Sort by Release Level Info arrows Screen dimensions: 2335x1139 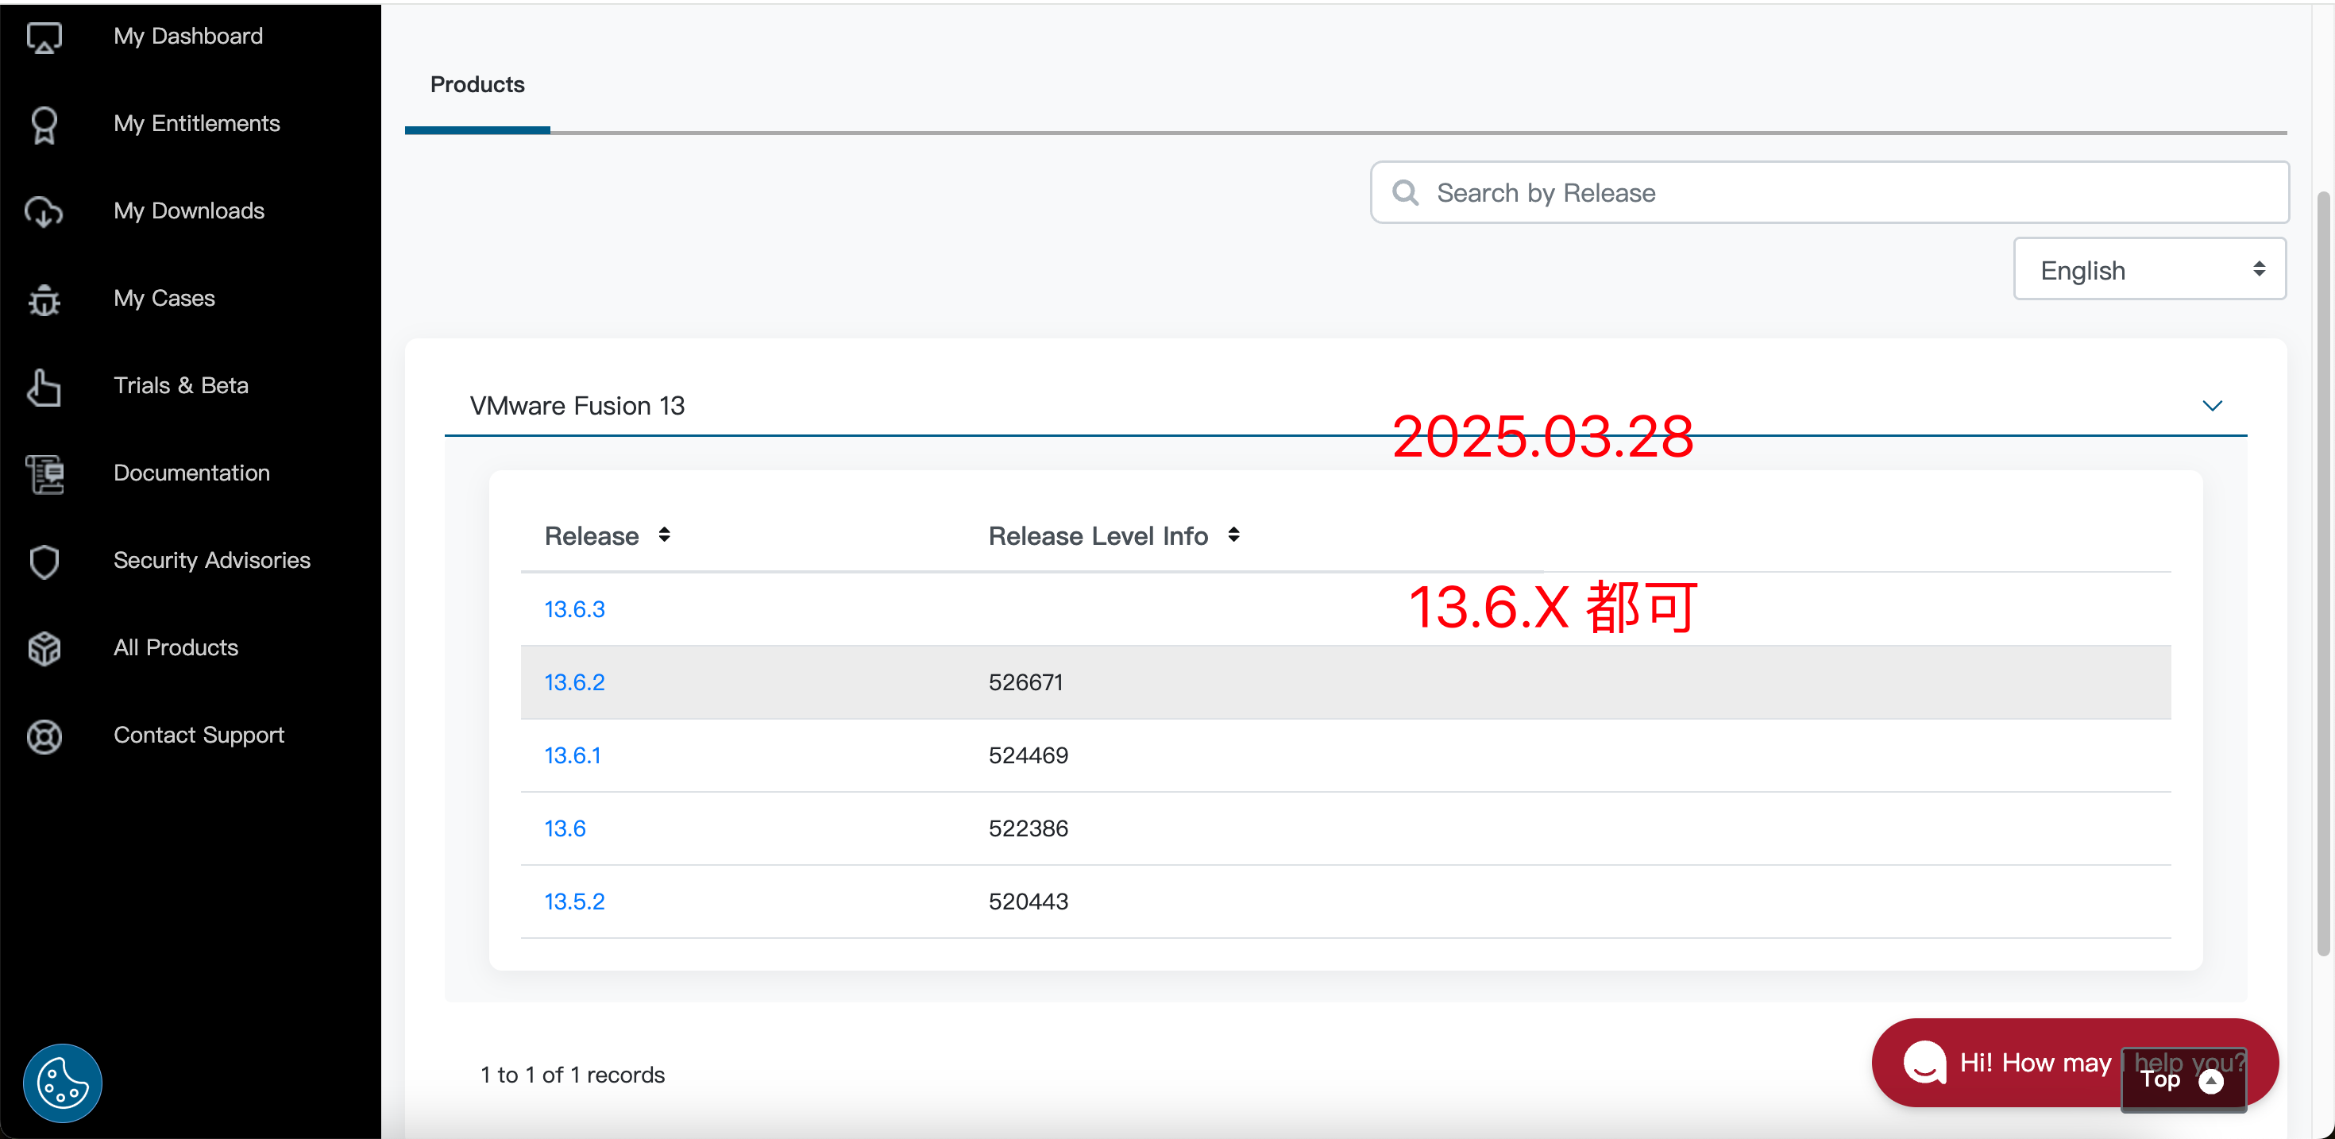tap(1233, 535)
